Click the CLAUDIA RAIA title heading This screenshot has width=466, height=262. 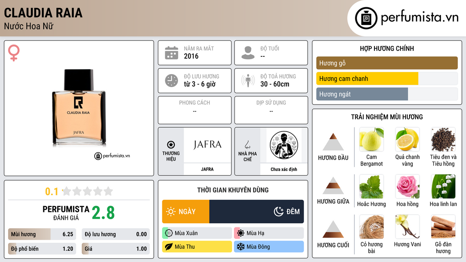point(43,13)
